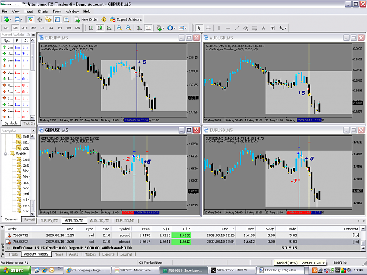Screen dimensions: 367x275
Task: Switch timeframe to M15
Action: (x=24, y=28)
